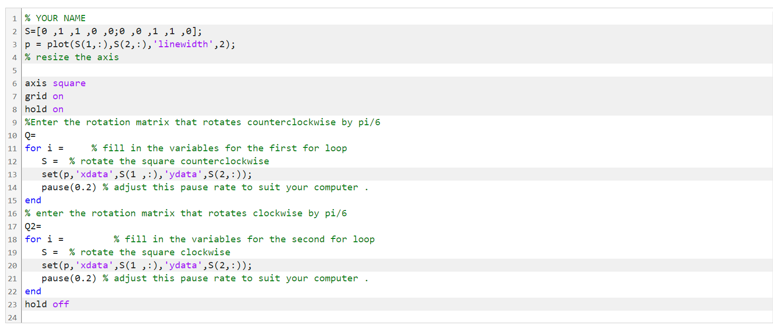773x328 pixels.
Task: Click 'xdata' string on line 13
Action: (94, 174)
